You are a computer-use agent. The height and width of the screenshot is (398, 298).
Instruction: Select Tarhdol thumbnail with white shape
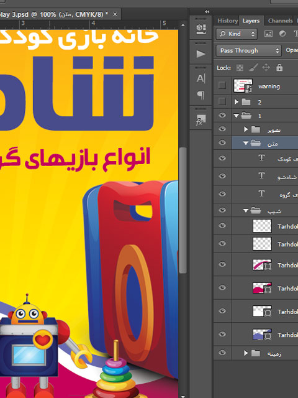click(262, 311)
